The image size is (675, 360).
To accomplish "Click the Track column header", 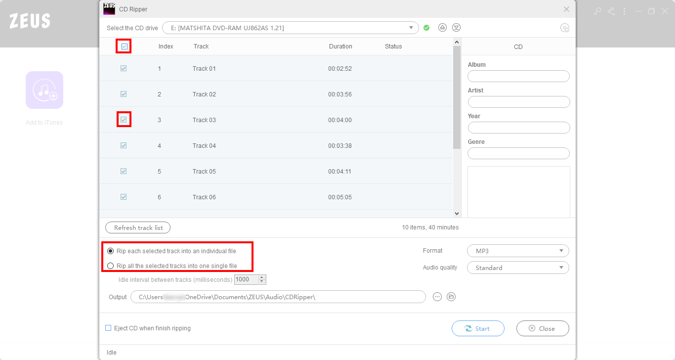I will pyautogui.click(x=201, y=46).
